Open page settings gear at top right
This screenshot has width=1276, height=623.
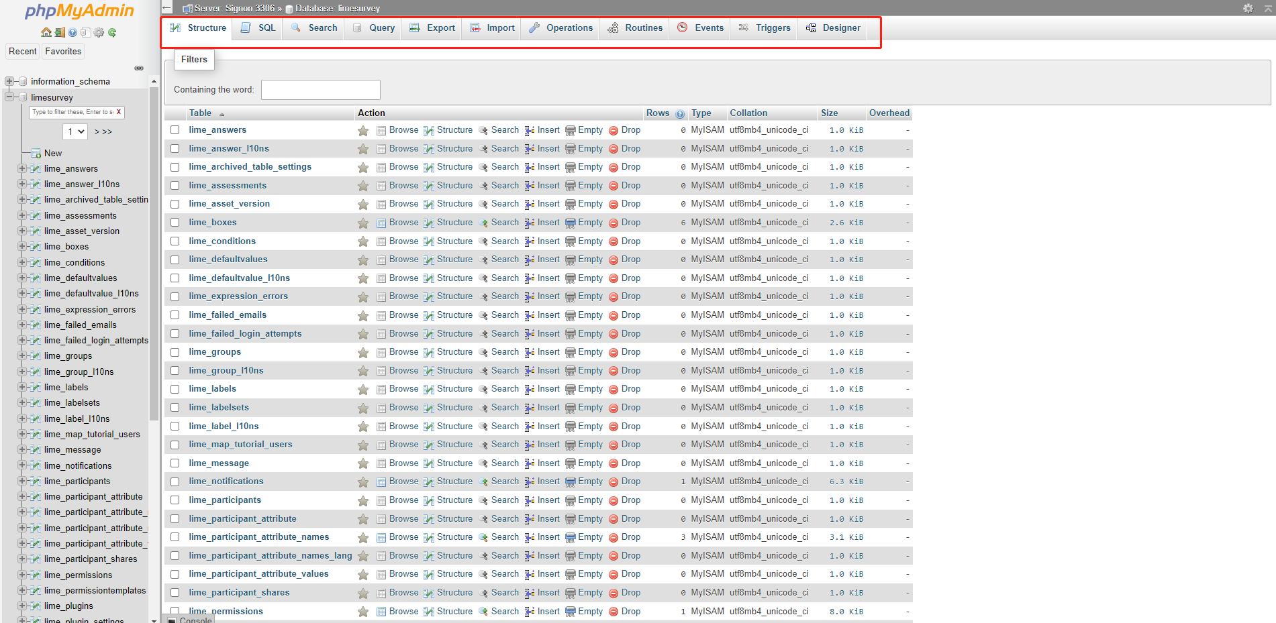pos(1248,8)
